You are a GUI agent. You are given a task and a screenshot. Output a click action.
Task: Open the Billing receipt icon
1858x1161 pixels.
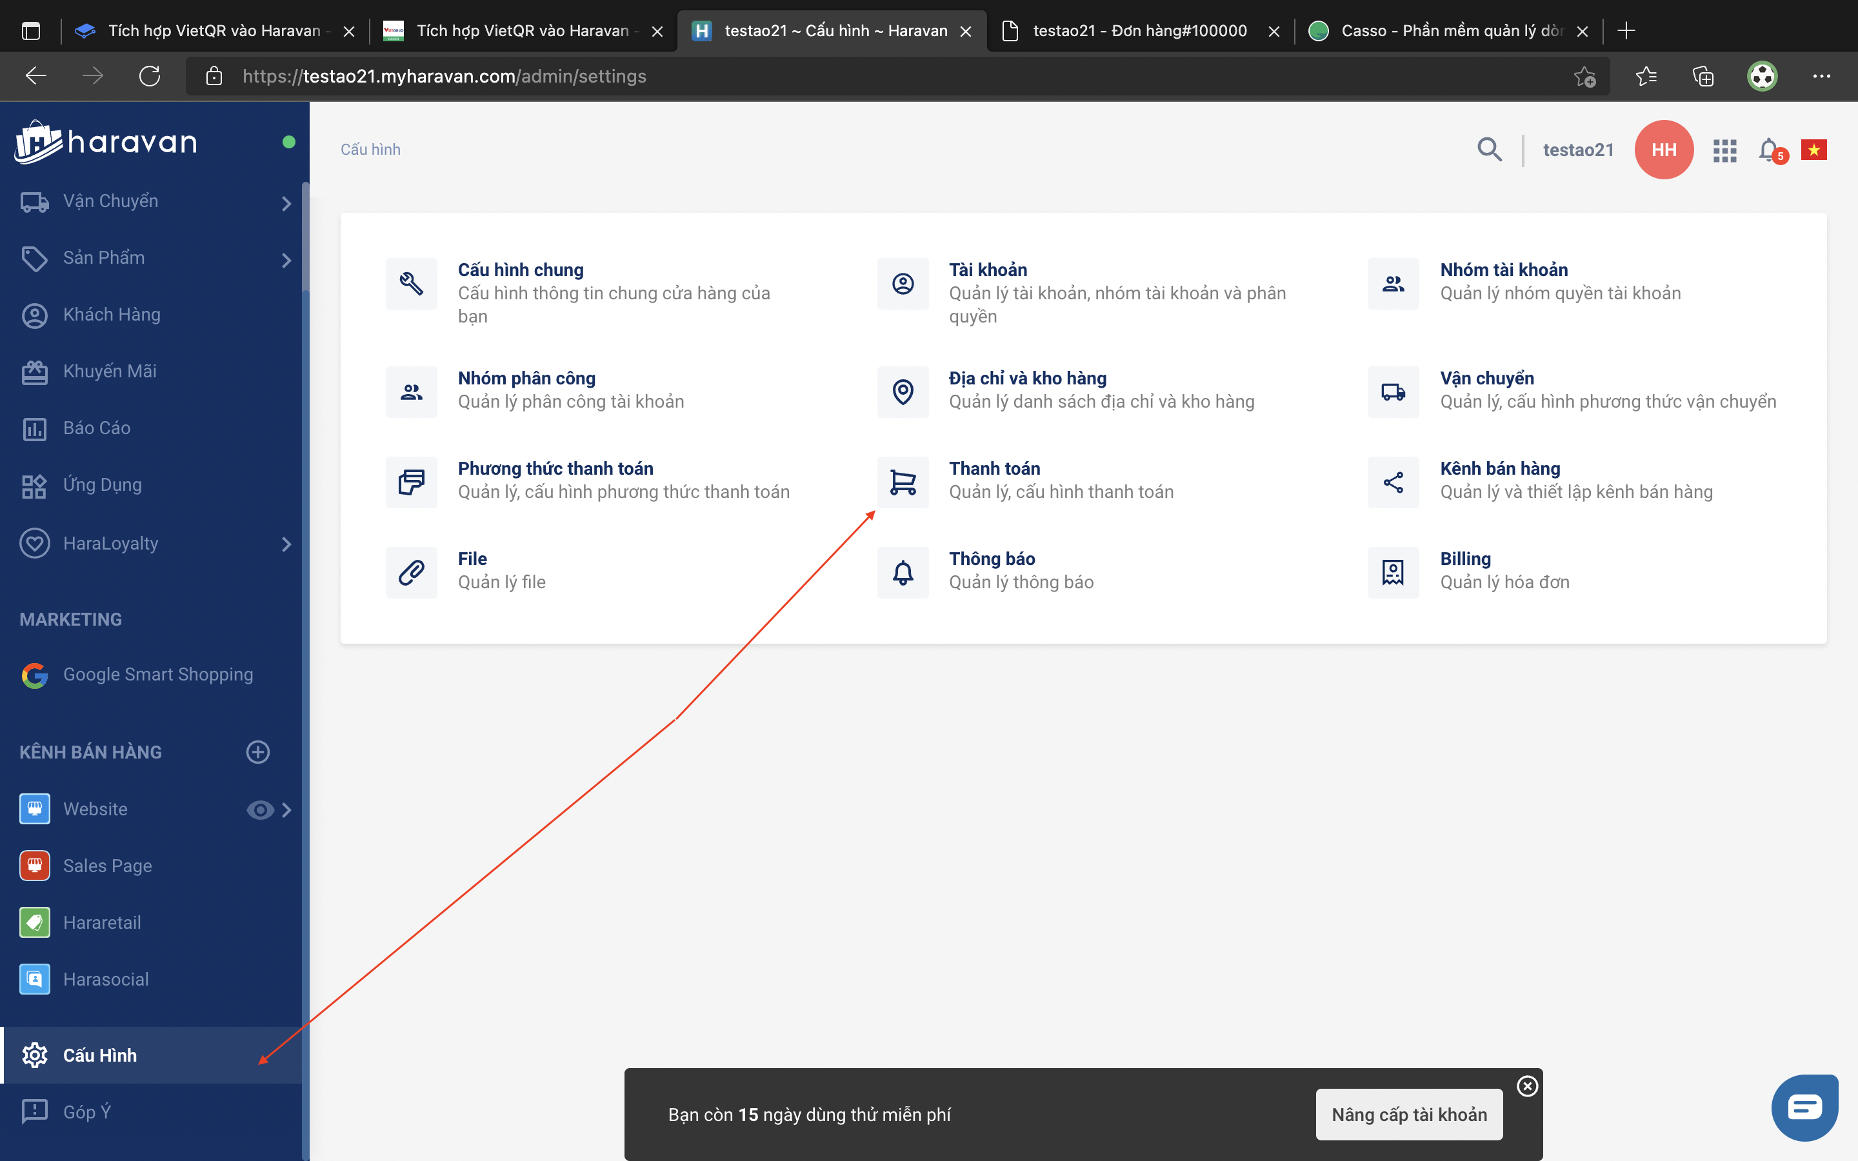coord(1393,572)
